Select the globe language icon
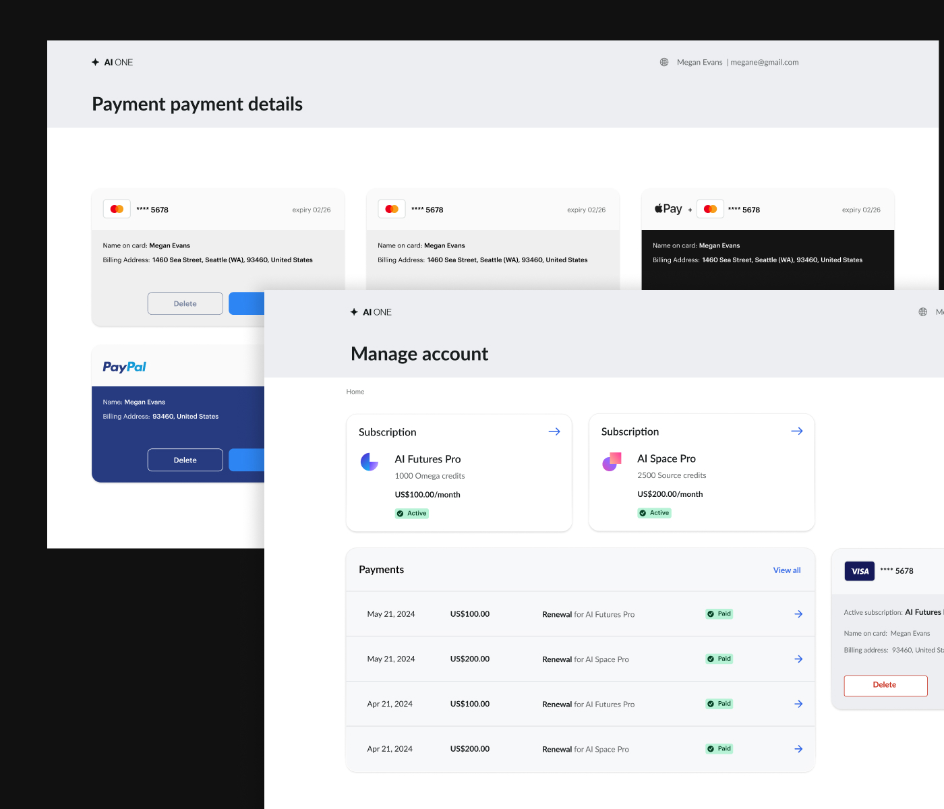Viewport: 944px width, 809px height. (x=664, y=62)
